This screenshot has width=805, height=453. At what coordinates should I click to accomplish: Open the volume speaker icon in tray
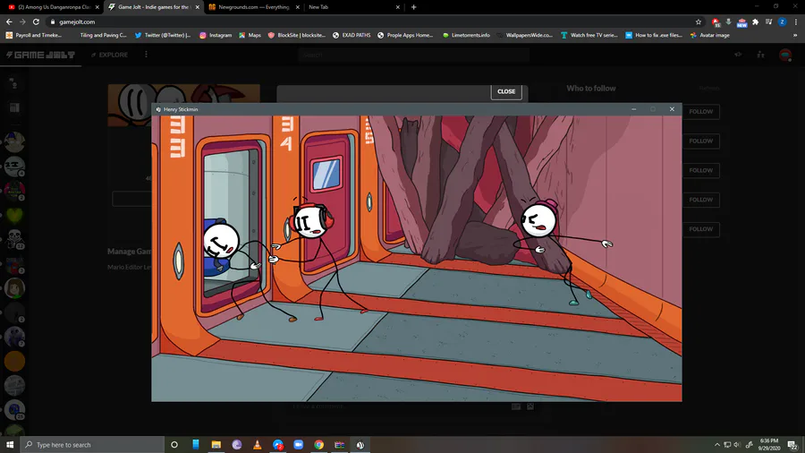737,444
